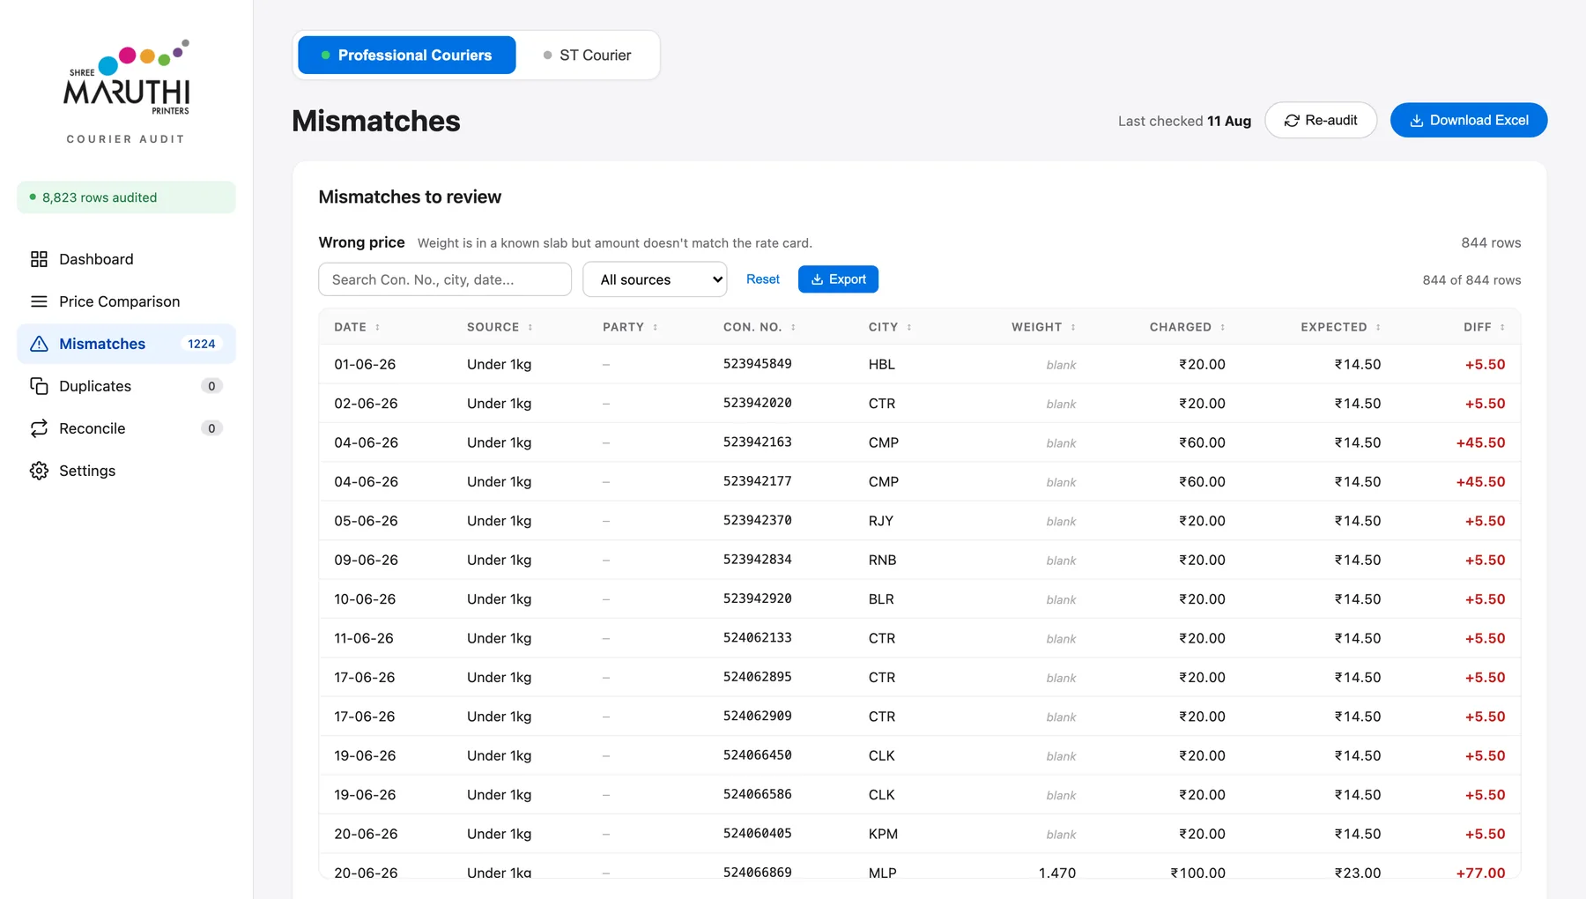
Task: Click consignment number 523942834
Action: click(758, 560)
